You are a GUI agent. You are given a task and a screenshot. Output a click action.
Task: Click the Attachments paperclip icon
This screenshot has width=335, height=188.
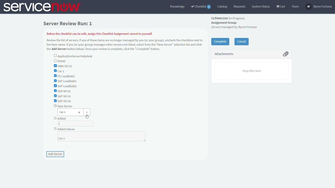286,54
